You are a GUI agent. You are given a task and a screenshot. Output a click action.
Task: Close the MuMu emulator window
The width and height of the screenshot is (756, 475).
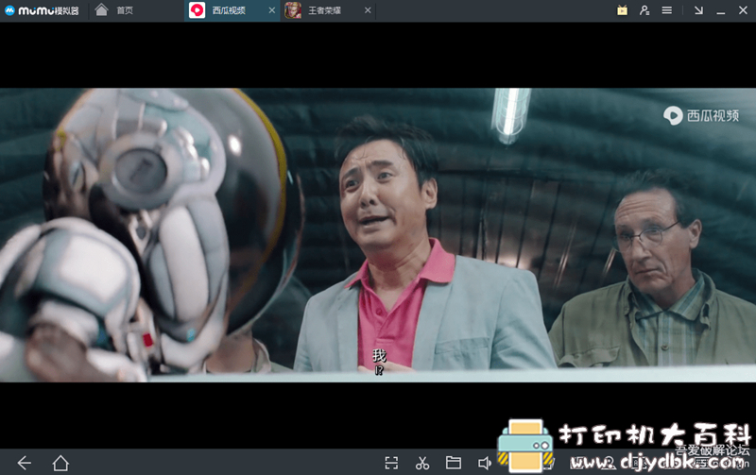(743, 10)
